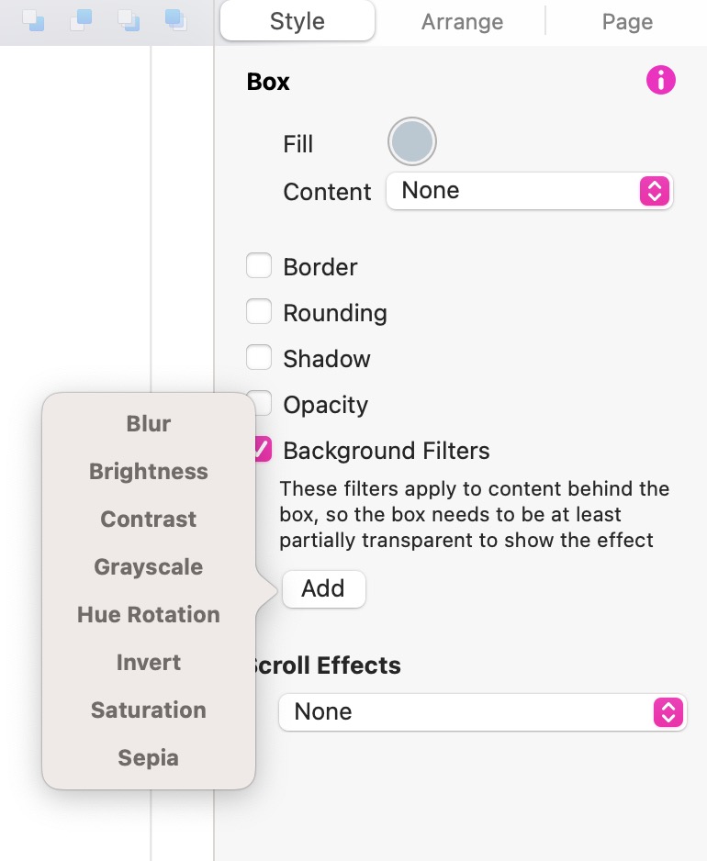
Task: Switch to the Arrange tab
Action: (x=462, y=22)
